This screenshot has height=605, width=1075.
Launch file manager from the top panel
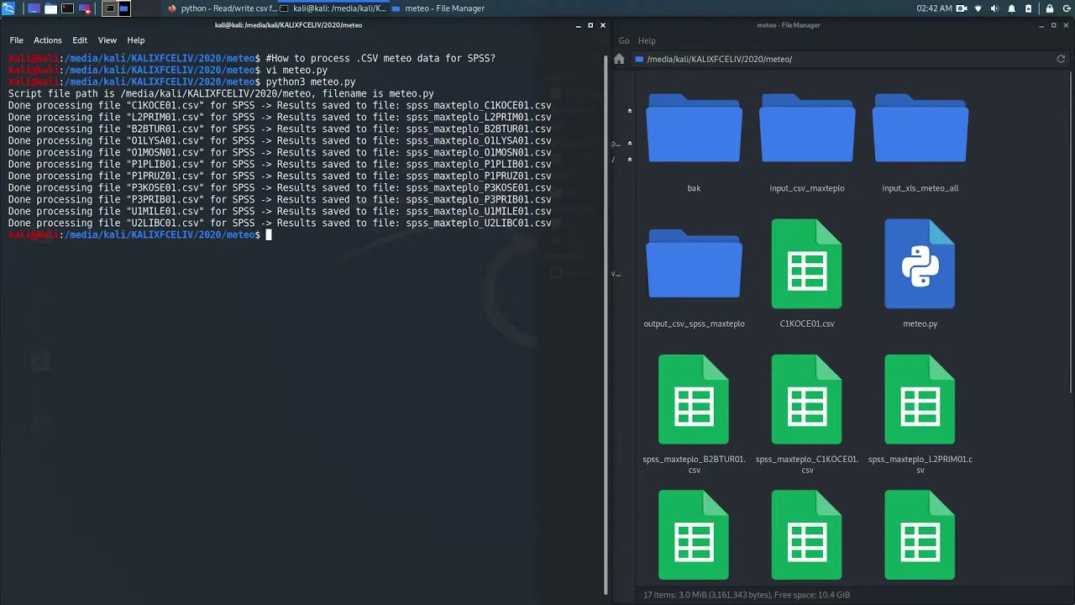pos(50,8)
